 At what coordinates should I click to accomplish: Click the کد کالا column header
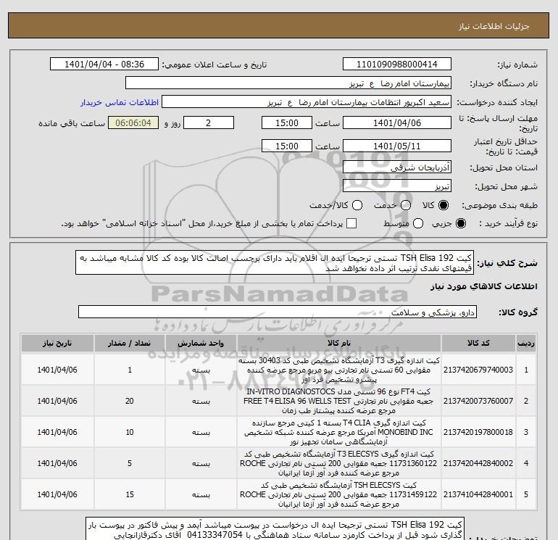[478, 343]
